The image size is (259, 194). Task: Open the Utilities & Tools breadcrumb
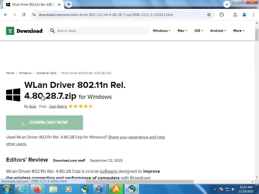click(x=46, y=73)
